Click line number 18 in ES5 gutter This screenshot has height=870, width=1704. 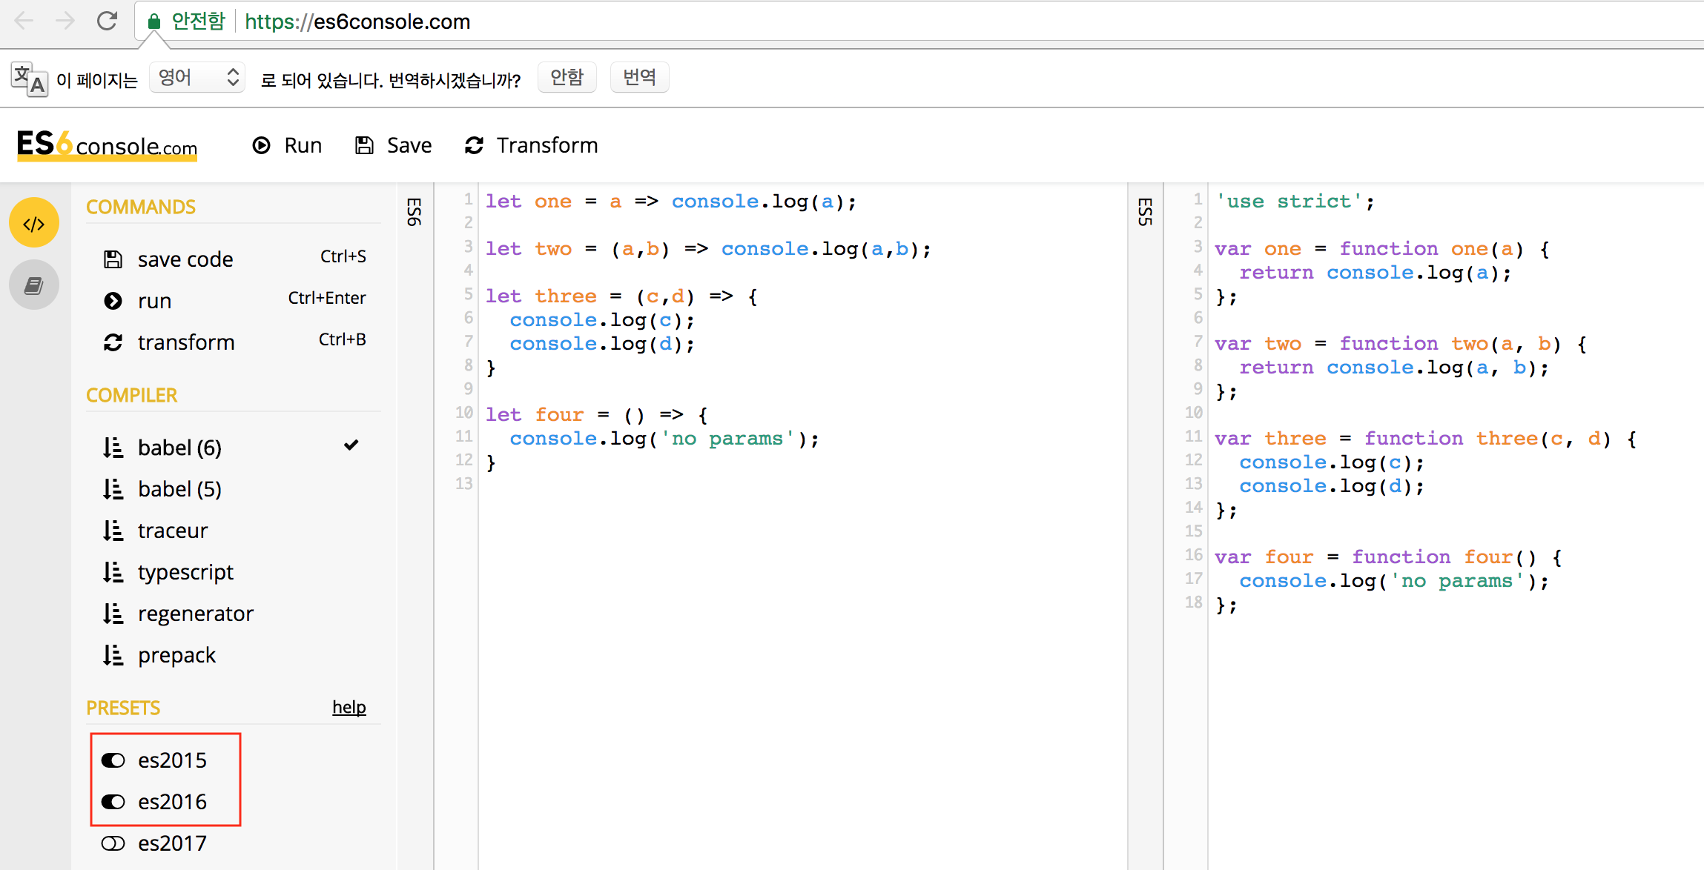(1194, 602)
